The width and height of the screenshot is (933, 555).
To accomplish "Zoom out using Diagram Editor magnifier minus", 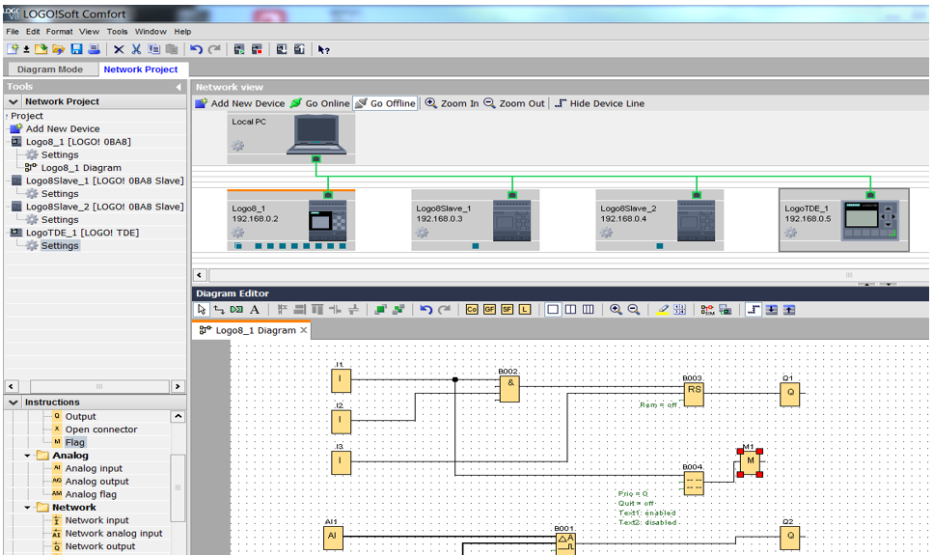I will pos(634,309).
